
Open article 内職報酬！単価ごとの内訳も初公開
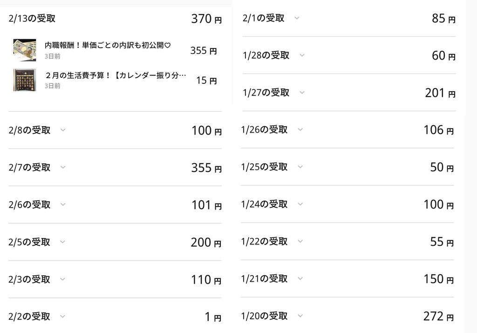click(x=108, y=45)
